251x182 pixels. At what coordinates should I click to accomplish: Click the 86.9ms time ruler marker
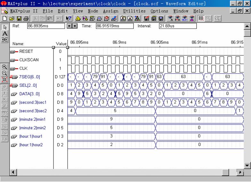(x=119, y=42)
